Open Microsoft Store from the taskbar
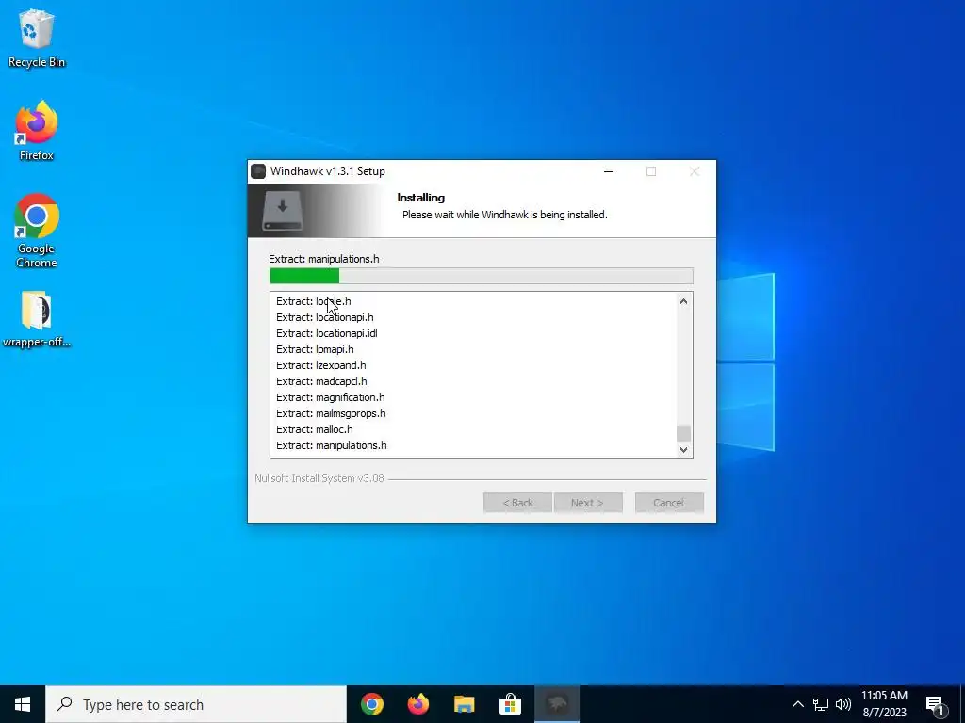 pyautogui.click(x=510, y=704)
